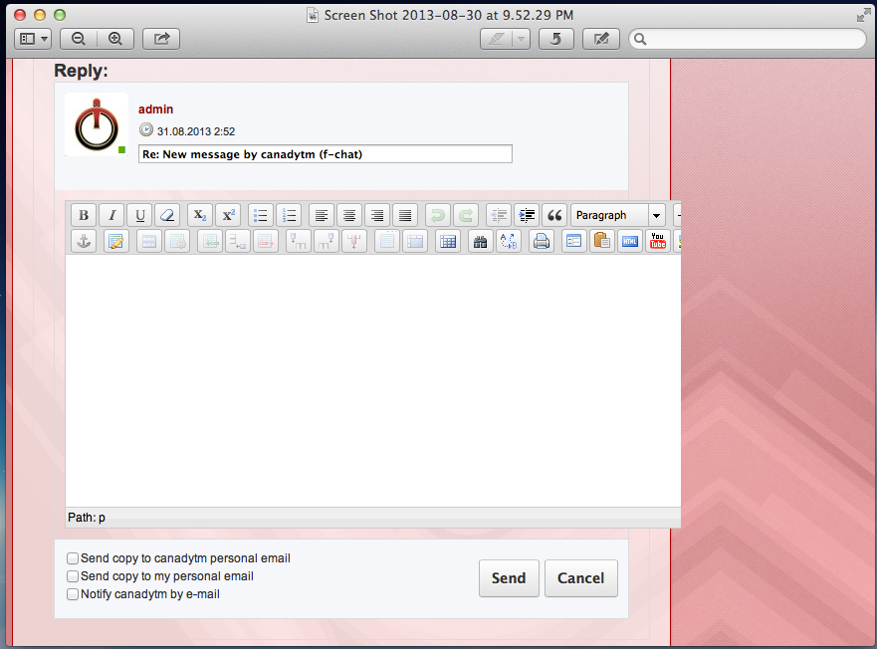Image resolution: width=877 pixels, height=649 pixels.
Task: Insert a blockquote
Action: (x=554, y=215)
